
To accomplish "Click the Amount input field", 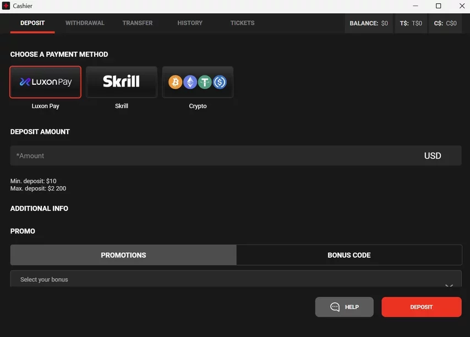I will (215, 156).
